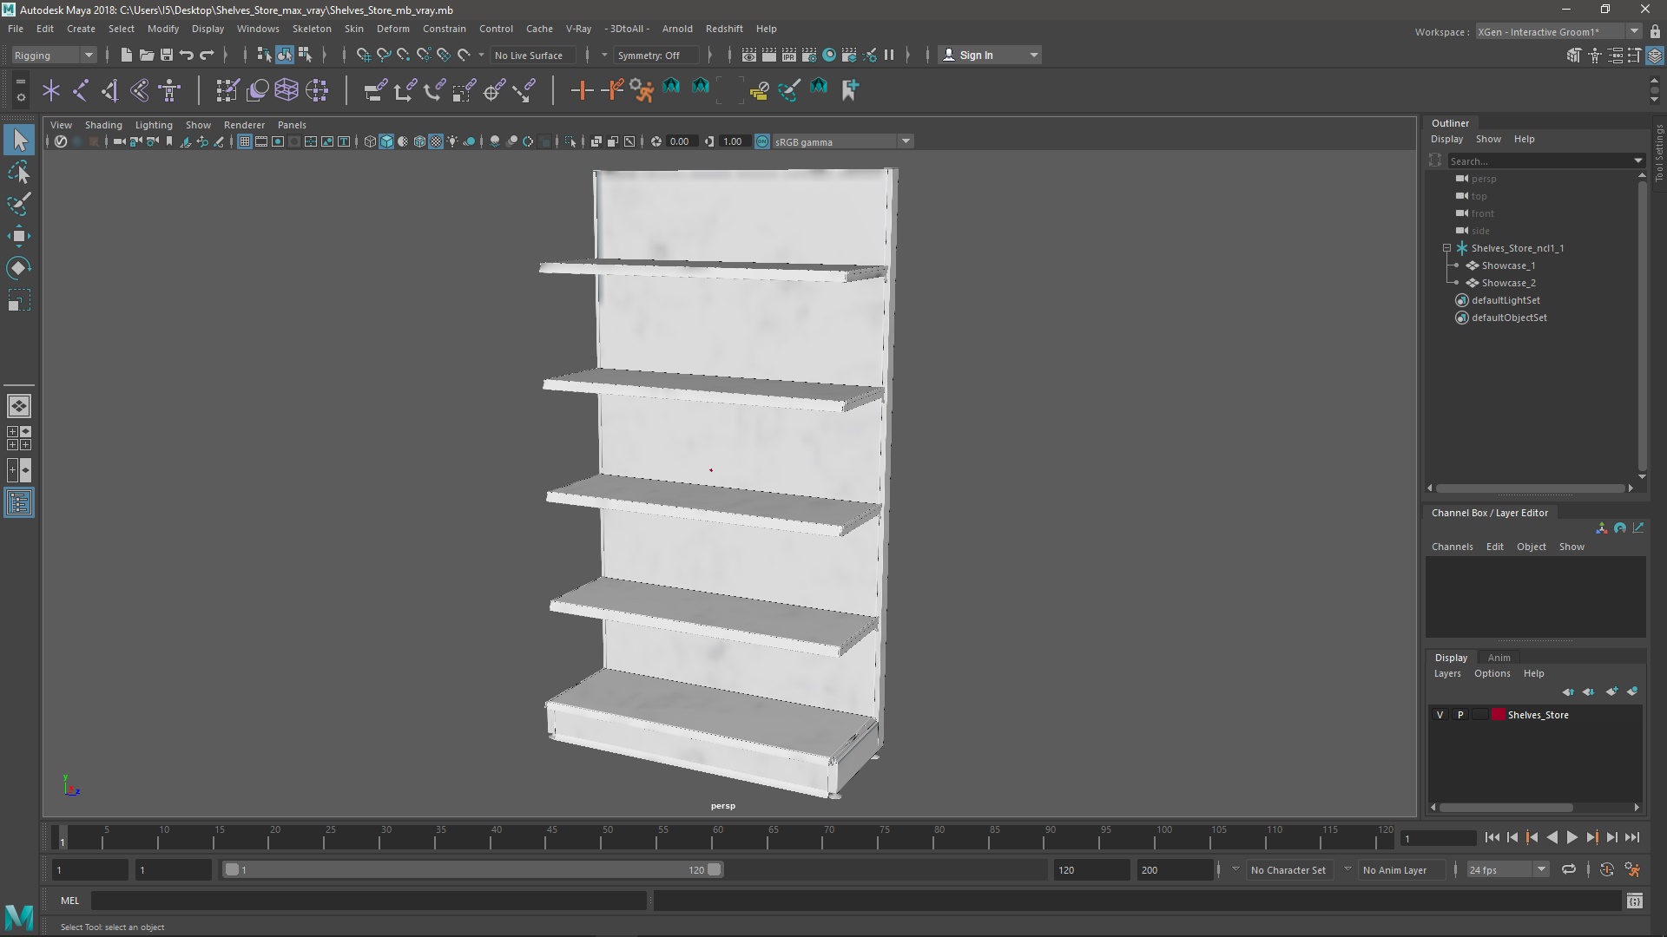Screen dimensions: 1667x937
Task: Open the 24 fps frame rate dropdown
Action: [x=1507, y=869]
